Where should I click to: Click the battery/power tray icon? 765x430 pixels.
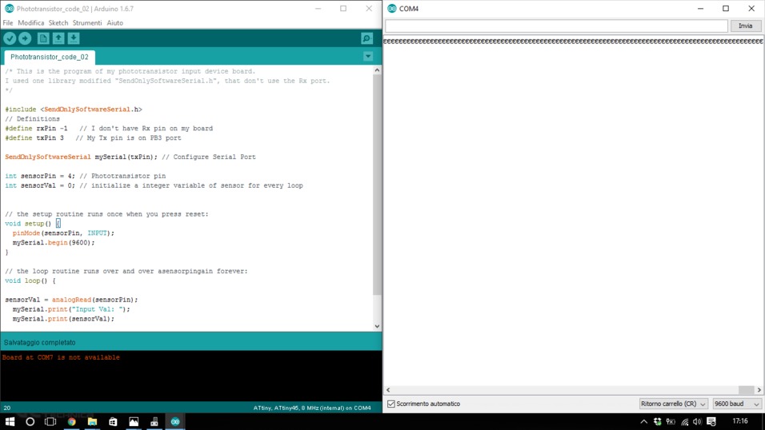671,422
